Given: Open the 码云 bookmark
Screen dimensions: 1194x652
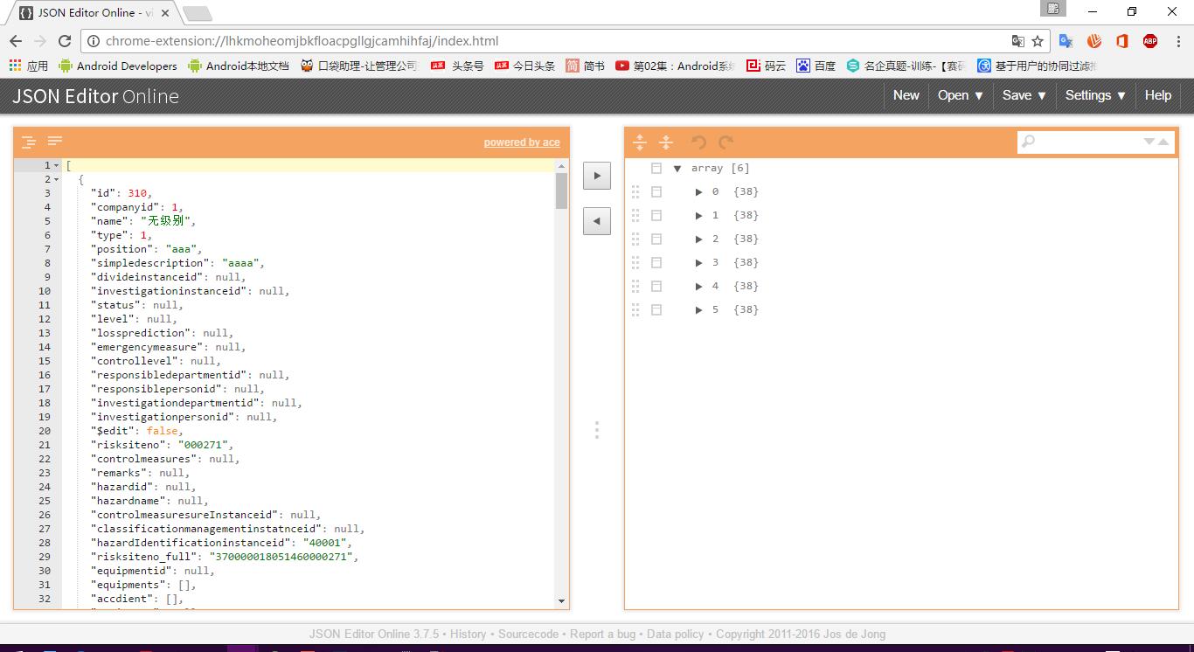Looking at the screenshot, I should click(766, 66).
